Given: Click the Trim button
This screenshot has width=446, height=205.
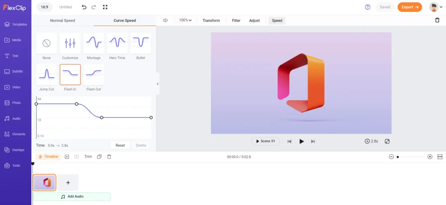Looking at the screenshot, I should (88, 157).
